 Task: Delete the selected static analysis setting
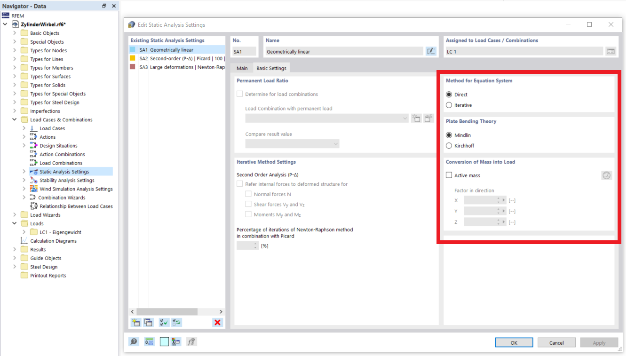217,323
